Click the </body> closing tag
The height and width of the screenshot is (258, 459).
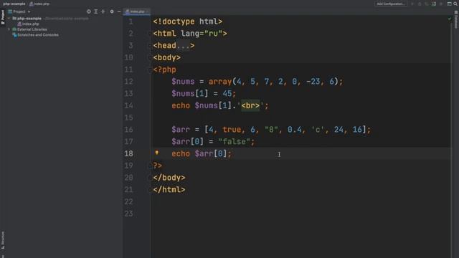(x=169, y=178)
